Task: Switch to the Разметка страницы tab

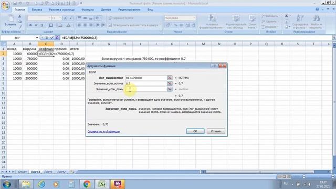Action: point(62,9)
